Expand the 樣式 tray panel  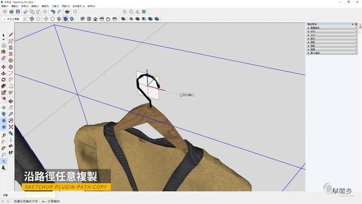[332, 39]
